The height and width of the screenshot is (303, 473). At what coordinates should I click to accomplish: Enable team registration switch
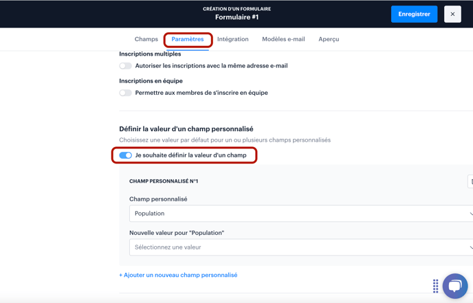(x=126, y=93)
